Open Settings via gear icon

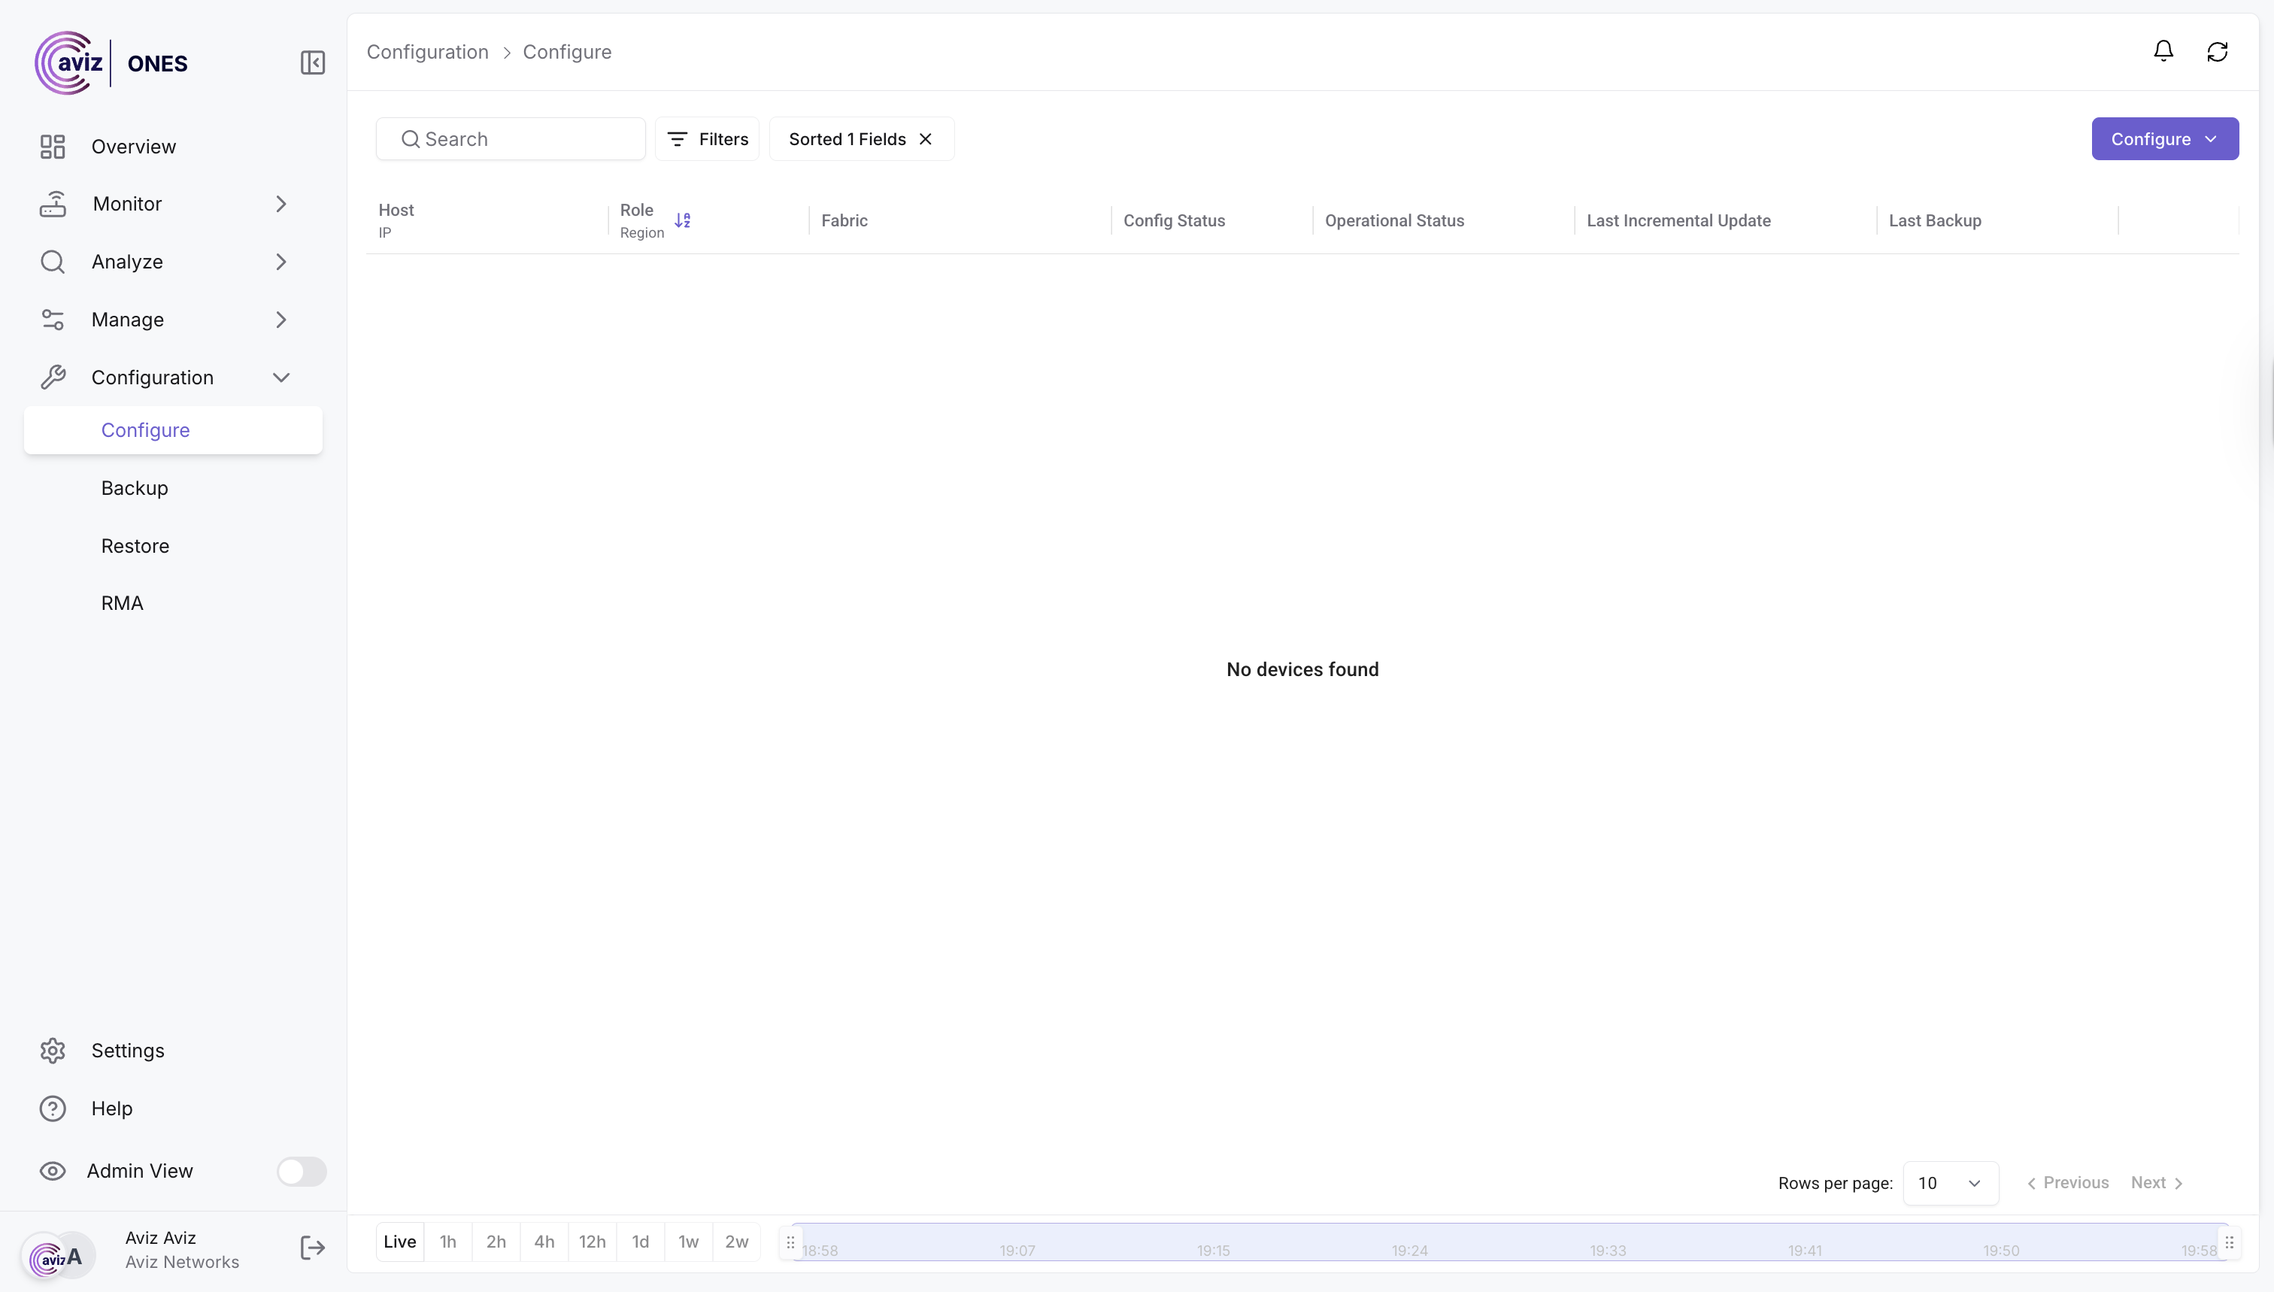pos(53,1051)
